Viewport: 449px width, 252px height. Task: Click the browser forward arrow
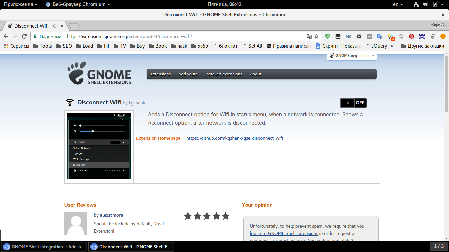point(15,36)
